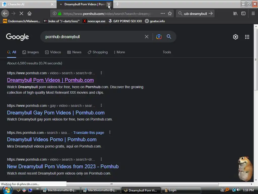
Task: Open Google quick settings gear
Action: tap(236, 37)
